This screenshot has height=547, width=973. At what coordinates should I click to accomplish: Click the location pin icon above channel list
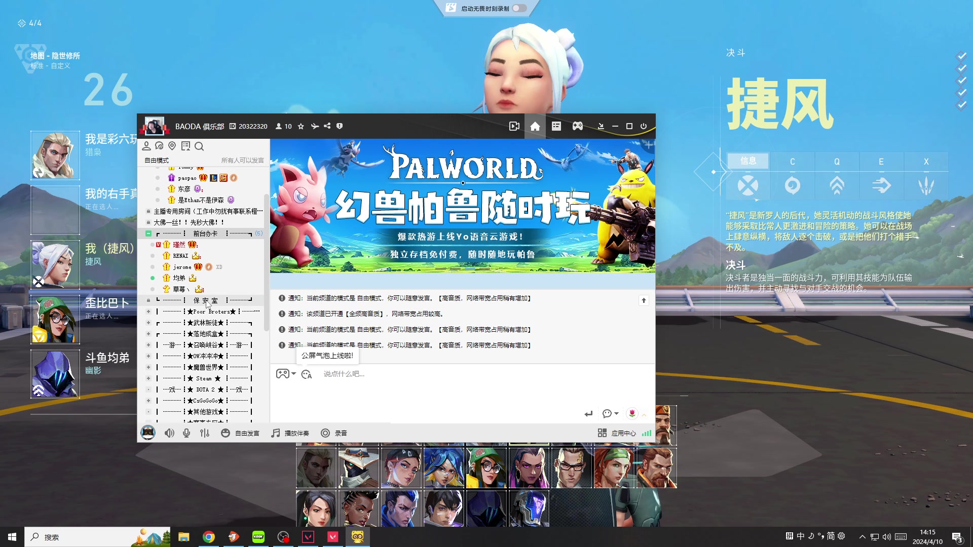click(x=172, y=146)
